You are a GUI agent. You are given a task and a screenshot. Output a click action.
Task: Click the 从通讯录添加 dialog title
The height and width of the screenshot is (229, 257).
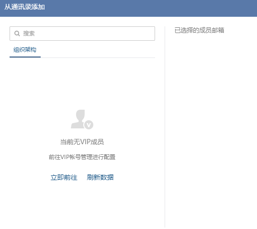click(x=24, y=7)
